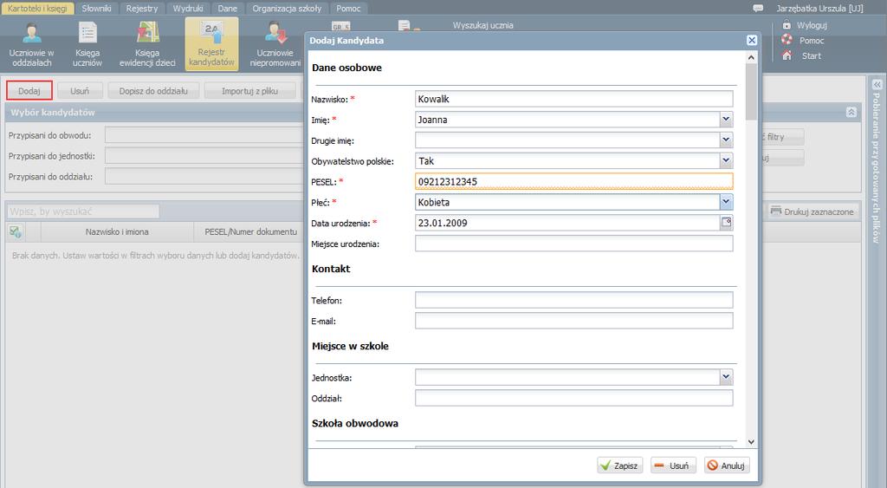
Task: Open Drugie imię dropdown list
Action: click(727, 140)
